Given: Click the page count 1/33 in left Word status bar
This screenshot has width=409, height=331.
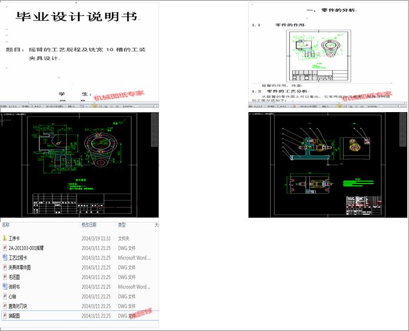Looking at the screenshot, I should 8,106.
